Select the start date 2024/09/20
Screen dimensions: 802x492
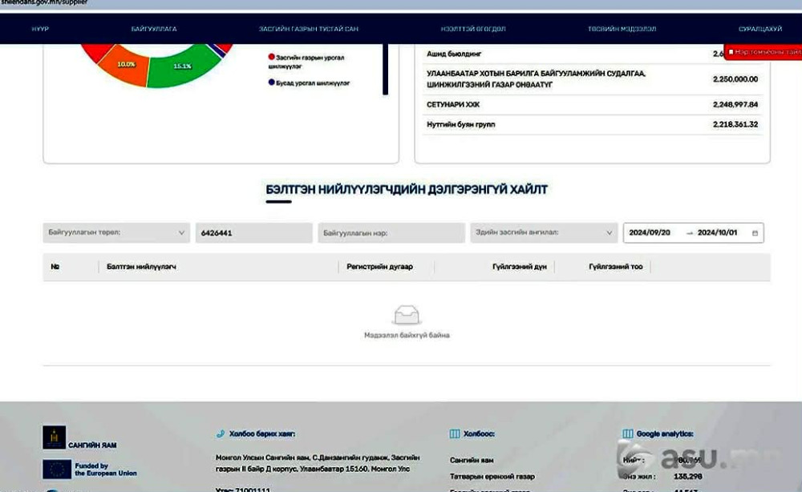tap(649, 233)
